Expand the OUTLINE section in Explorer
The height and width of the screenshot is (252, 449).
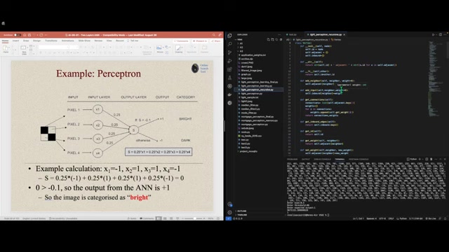coord(241,211)
